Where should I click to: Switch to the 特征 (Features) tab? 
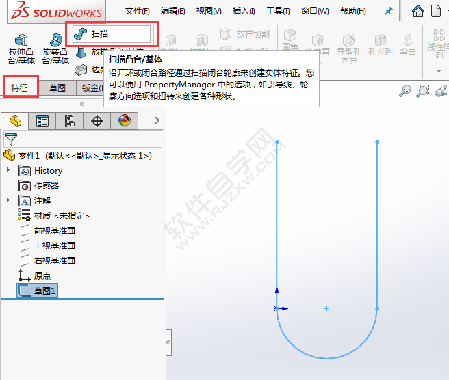[19, 87]
